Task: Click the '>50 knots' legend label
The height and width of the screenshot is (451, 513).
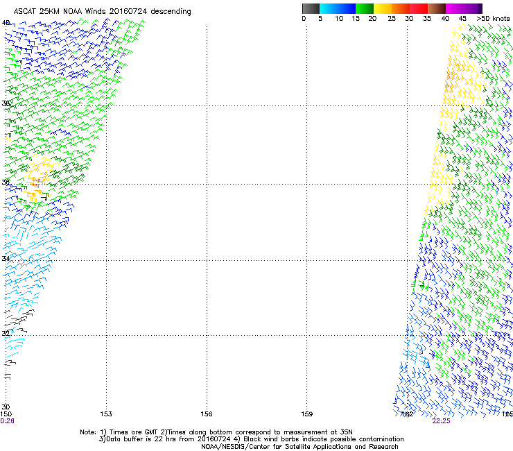Action: [493, 19]
